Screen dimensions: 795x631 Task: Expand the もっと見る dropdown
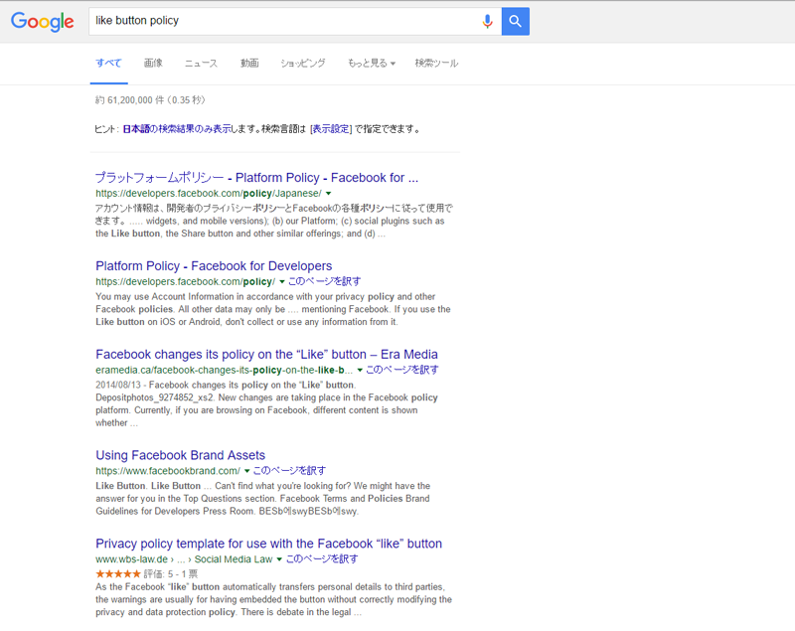371,63
